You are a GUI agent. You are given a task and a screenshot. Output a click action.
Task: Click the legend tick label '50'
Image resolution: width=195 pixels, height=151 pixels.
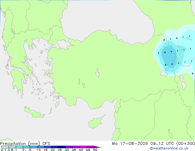(x=95, y=150)
